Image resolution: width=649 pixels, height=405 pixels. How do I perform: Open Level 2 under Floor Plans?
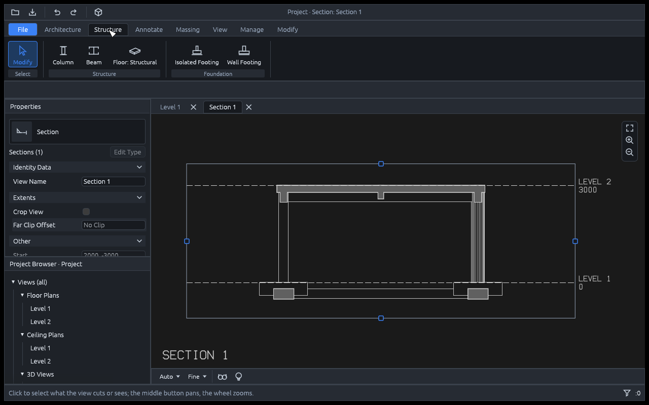click(x=41, y=321)
